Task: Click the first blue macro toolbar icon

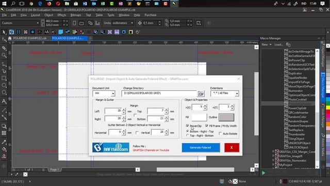Action: point(11,32)
